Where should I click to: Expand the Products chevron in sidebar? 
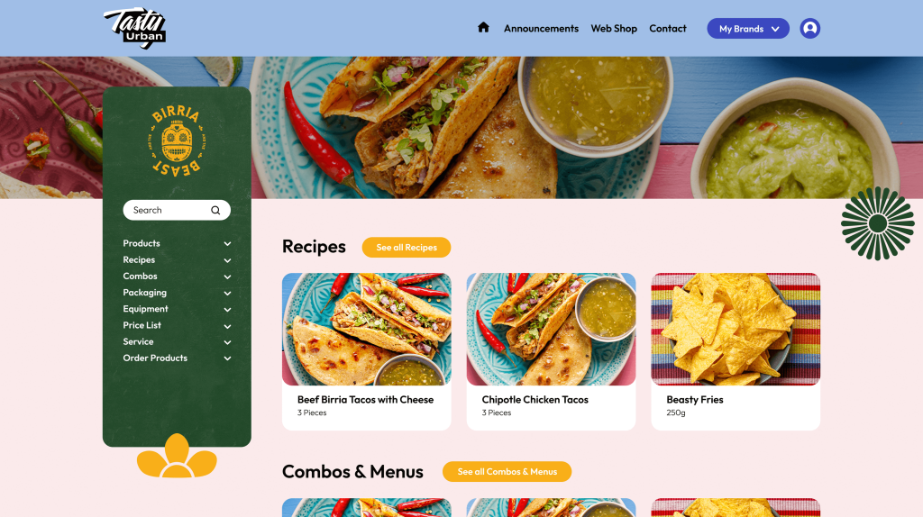227,243
